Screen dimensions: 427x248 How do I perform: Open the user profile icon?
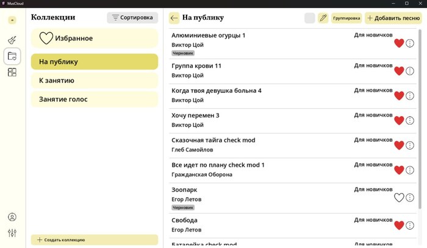pyautogui.click(x=12, y=217)
